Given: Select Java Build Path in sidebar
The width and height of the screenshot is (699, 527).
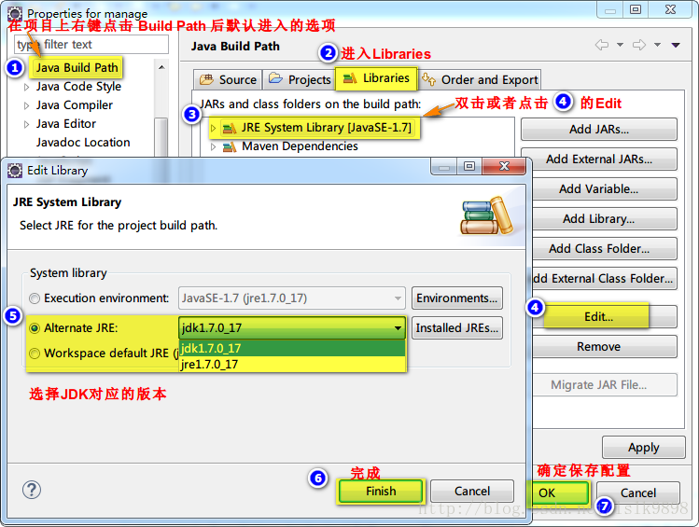Looking at the screenshot, I should pyautogui.click(x=77, y=68).
